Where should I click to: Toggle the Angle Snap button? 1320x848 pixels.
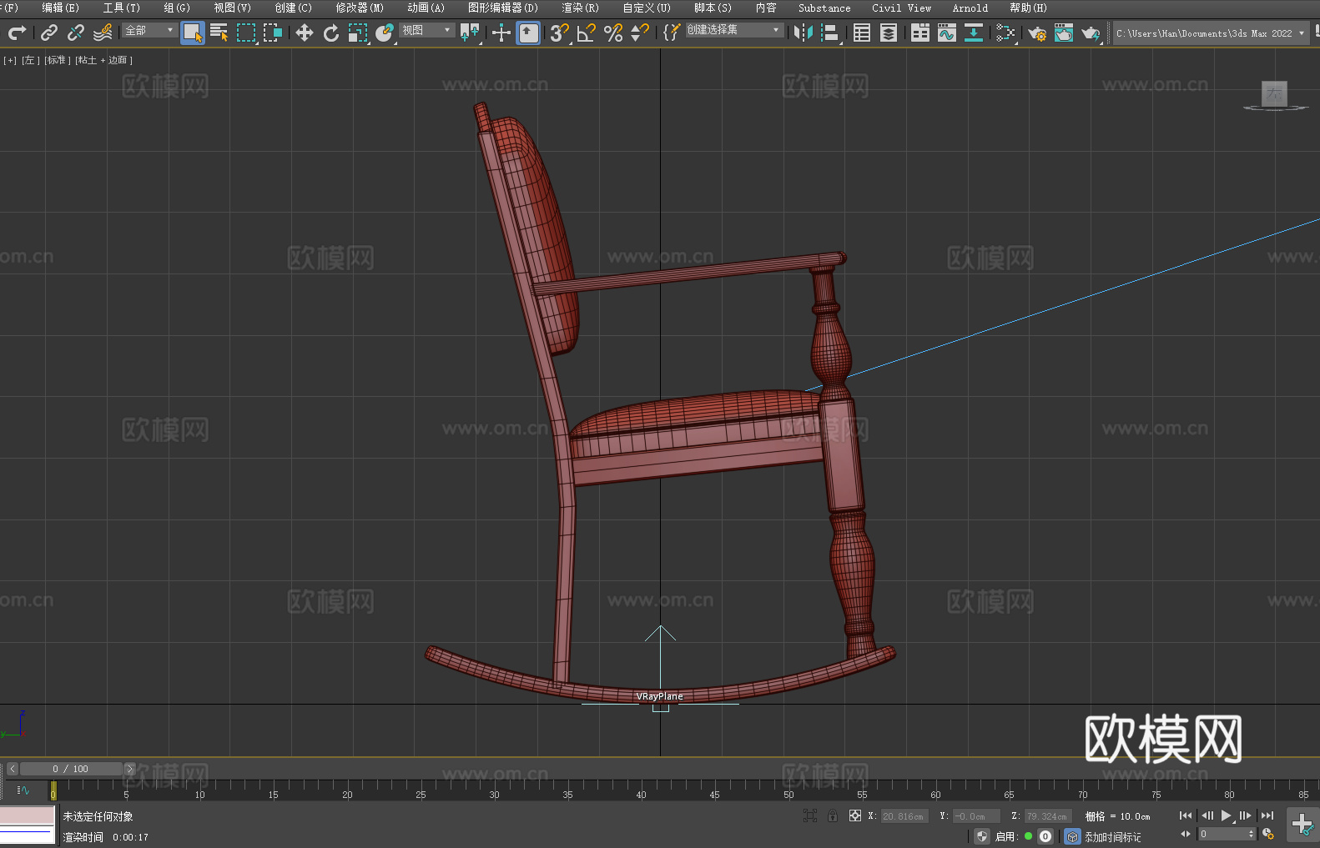coord(587,33)
